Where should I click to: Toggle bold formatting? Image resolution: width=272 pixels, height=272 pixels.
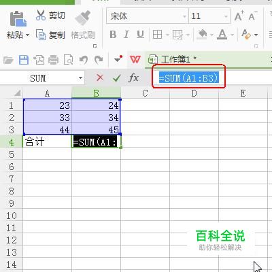(x=113, y=35)
